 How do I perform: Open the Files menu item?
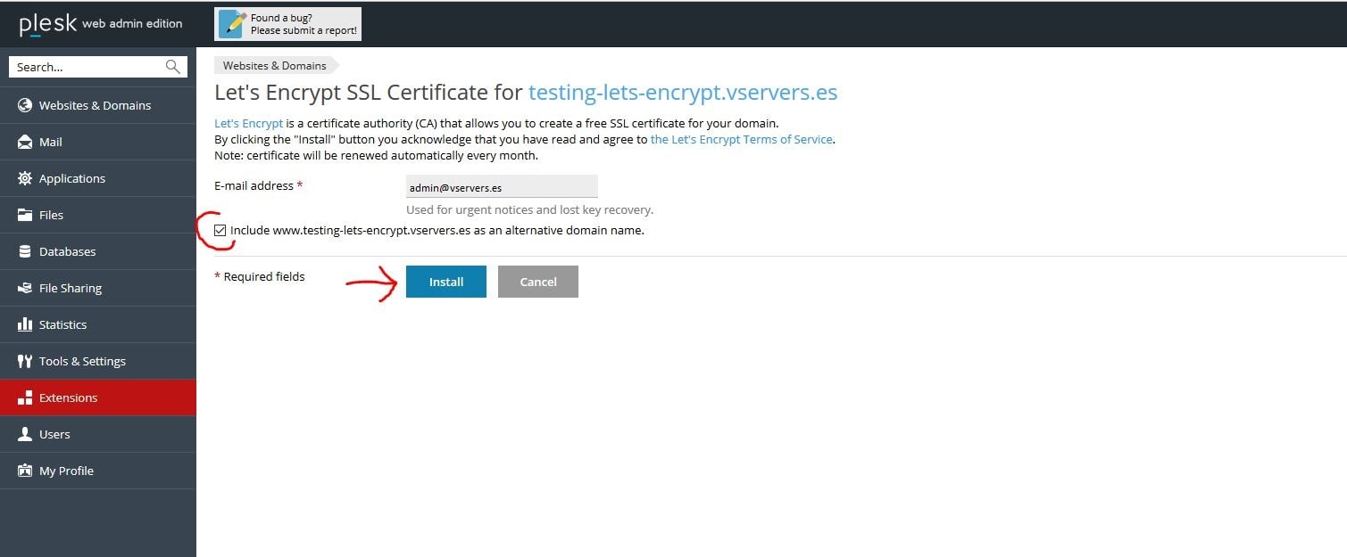97,215
